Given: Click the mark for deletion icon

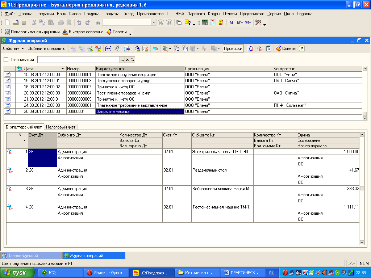Looking at the screenshot, I should click(98, 49).
